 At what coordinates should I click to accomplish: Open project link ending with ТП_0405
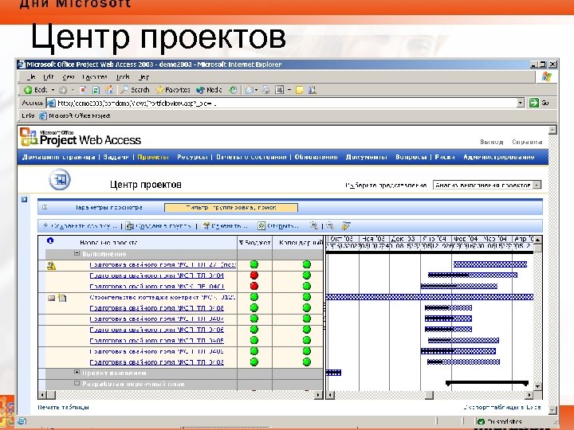coord(157,341)
